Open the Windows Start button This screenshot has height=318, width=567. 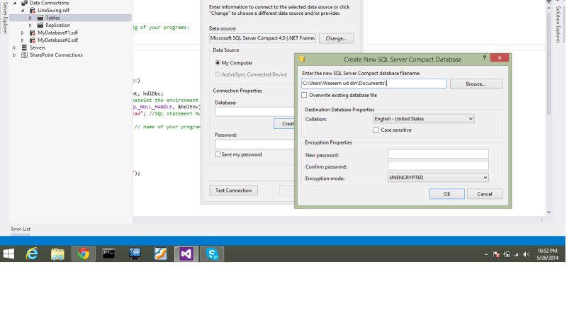tap(9, 254)
